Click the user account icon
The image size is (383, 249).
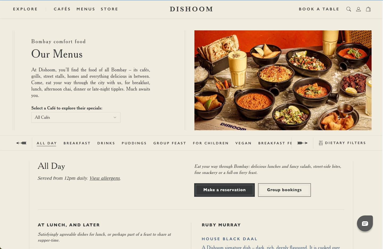(359, 9)
